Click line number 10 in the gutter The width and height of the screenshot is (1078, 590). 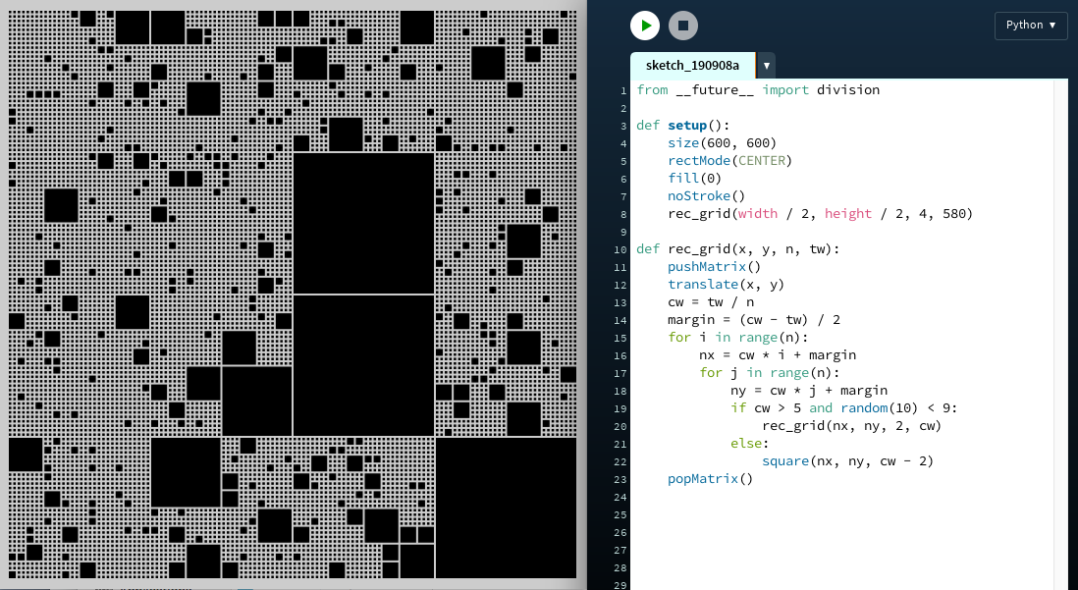621,249
